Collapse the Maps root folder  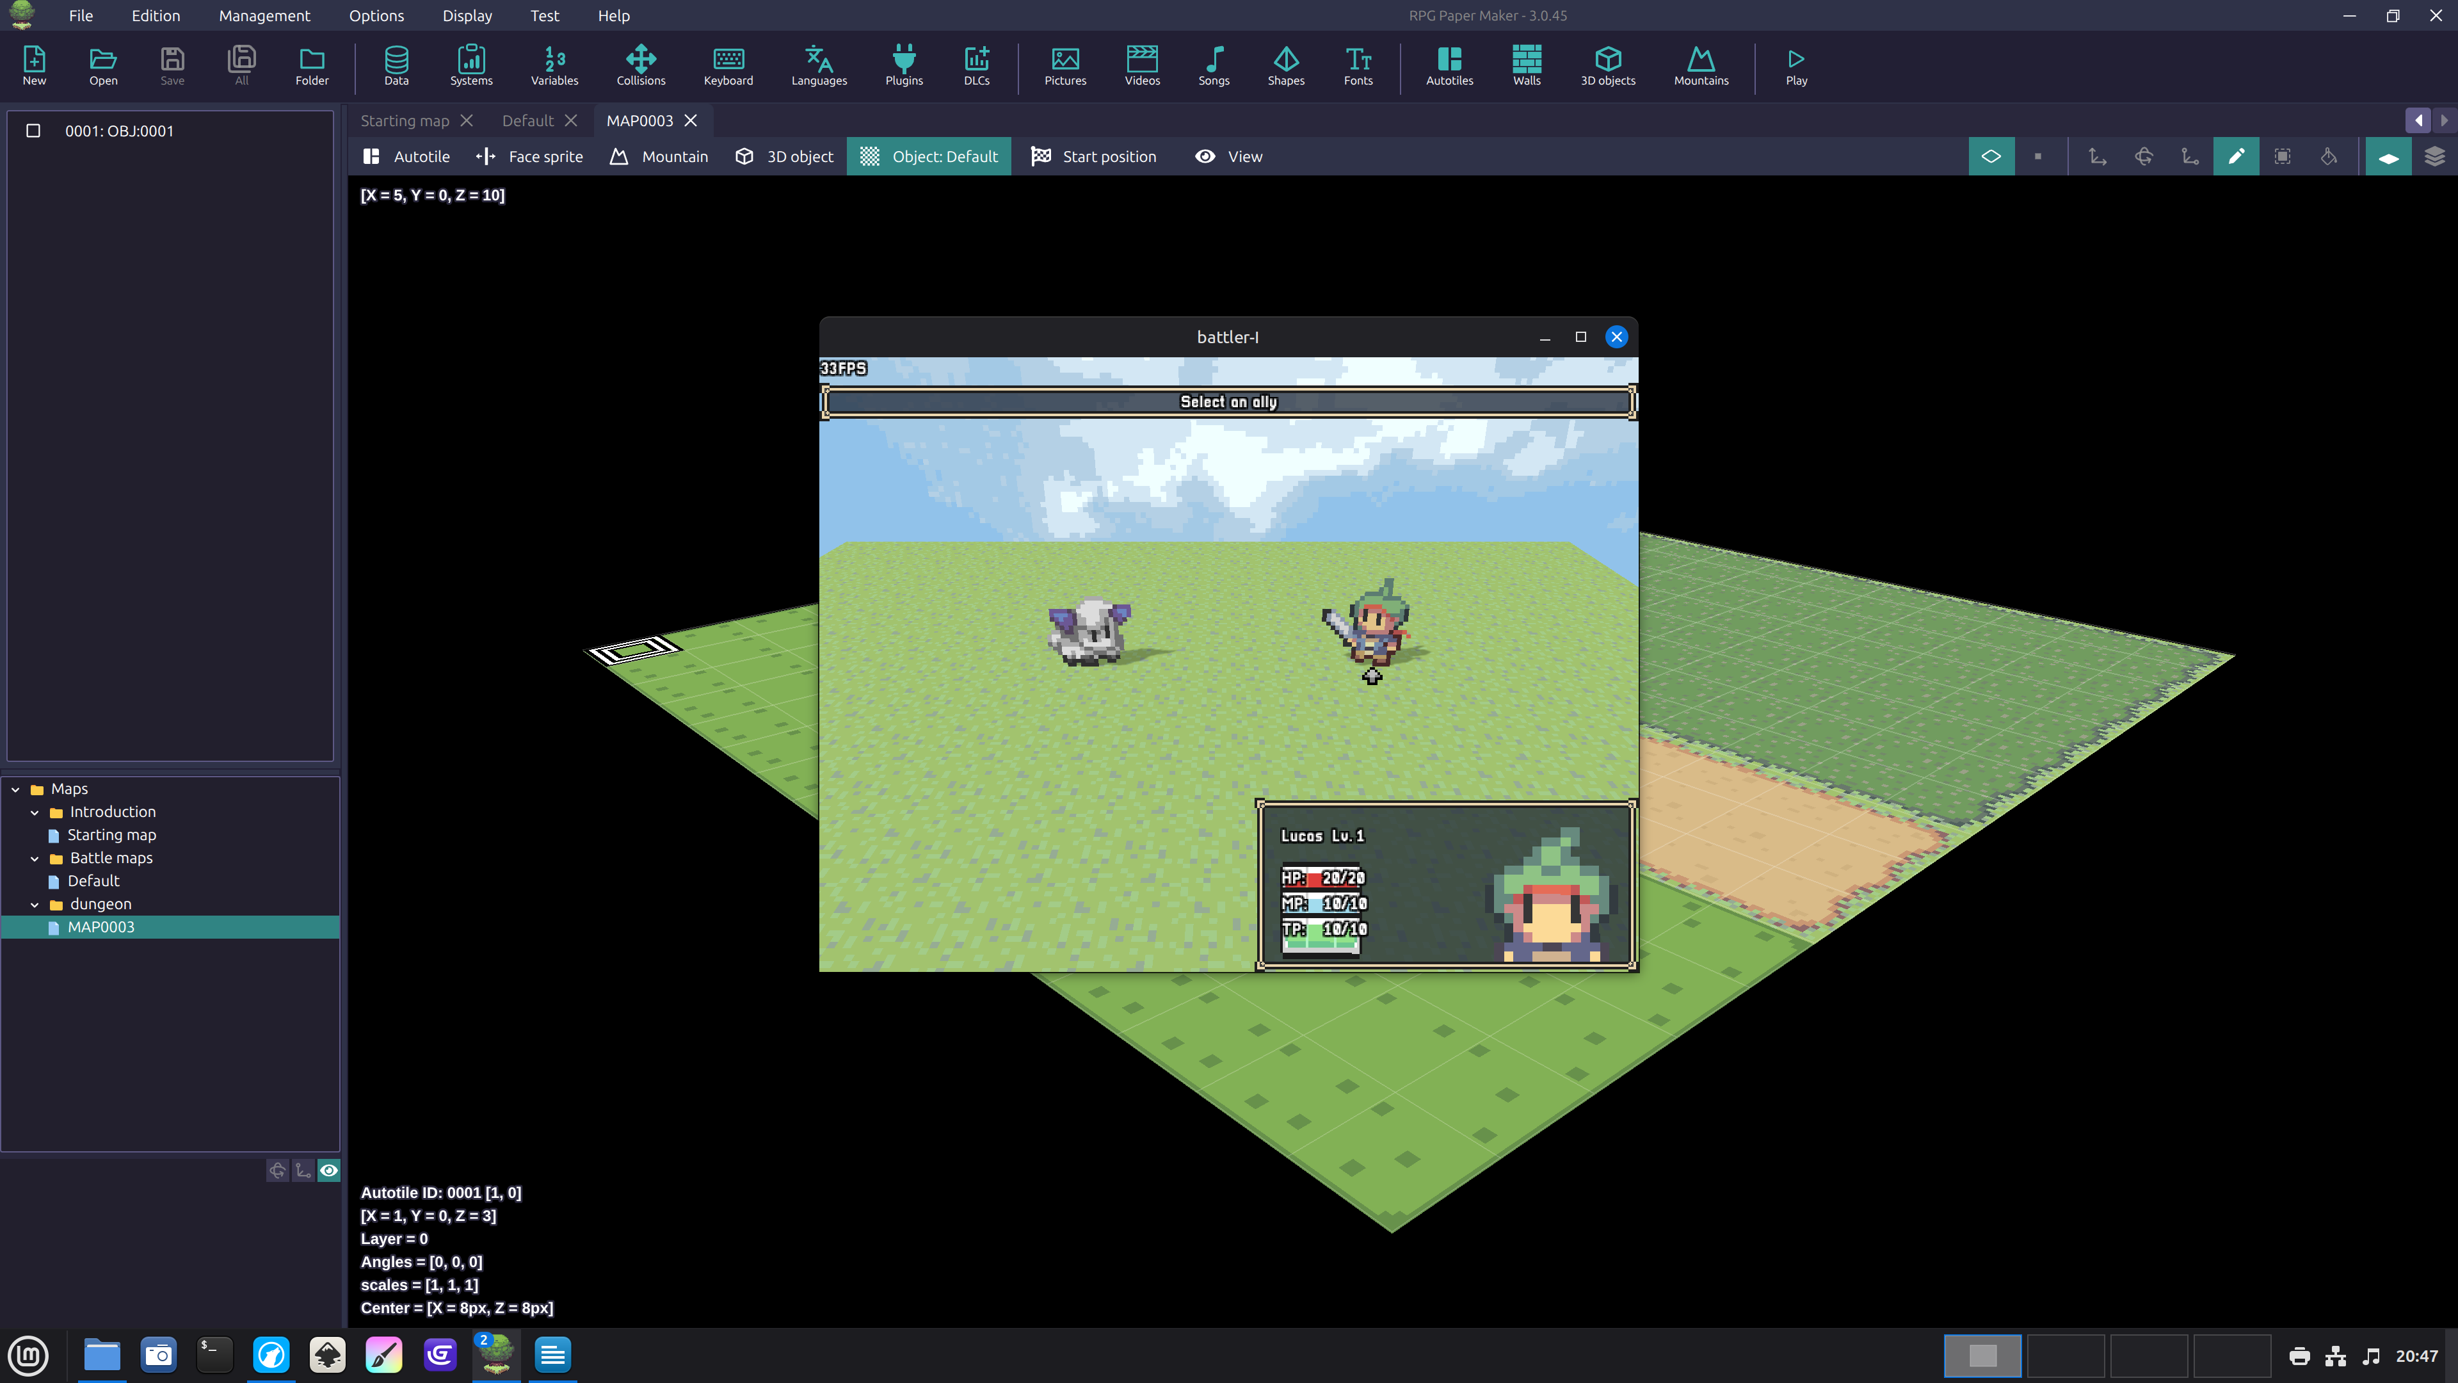(x=15, y=789)
